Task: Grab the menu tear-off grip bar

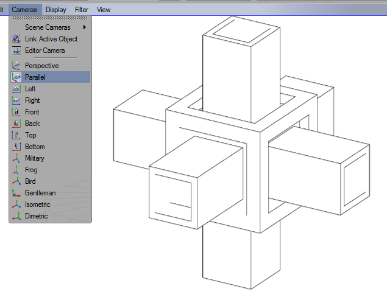Action: pos(50,18)
